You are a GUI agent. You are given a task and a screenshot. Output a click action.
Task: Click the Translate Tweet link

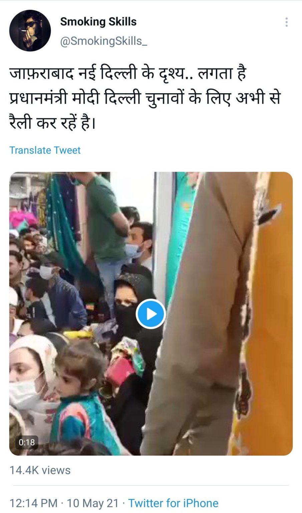click(45, 150)
